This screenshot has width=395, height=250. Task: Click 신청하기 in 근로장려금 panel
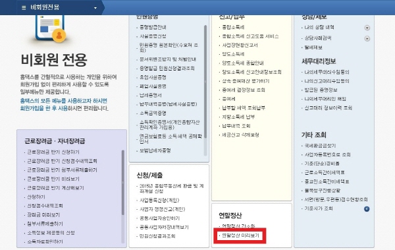tap(36, 197)
